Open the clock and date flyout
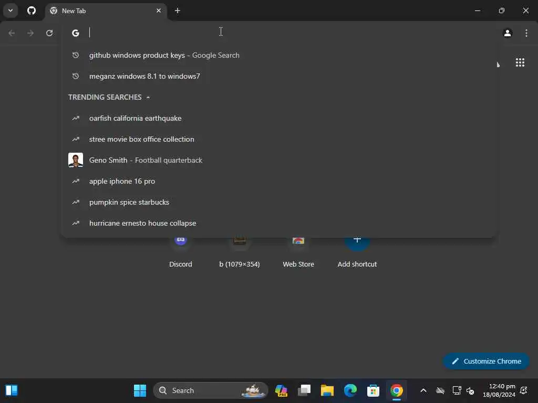 coord(499,390)
